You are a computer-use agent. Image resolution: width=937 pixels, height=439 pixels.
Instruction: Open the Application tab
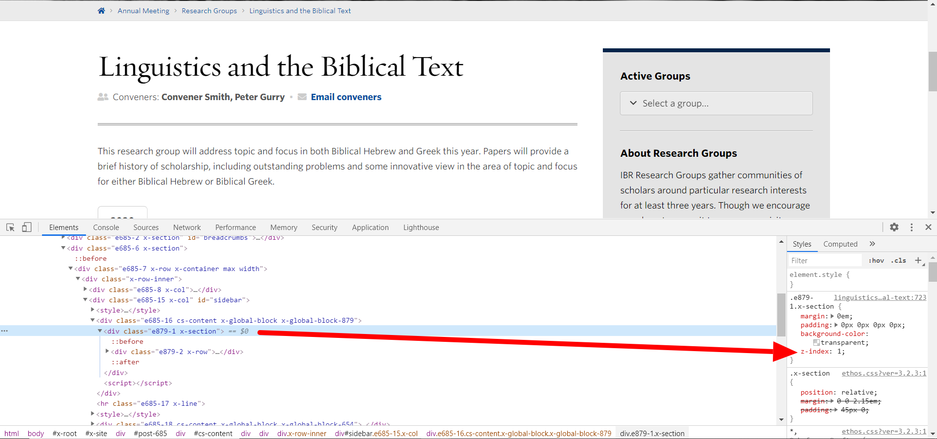370,228
